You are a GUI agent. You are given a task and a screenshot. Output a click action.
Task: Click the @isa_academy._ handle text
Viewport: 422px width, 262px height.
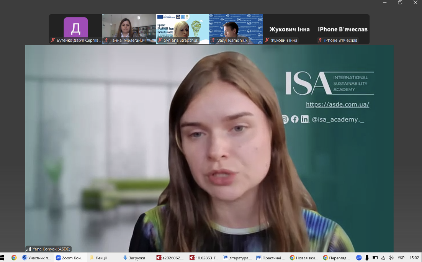coord(338,120)
